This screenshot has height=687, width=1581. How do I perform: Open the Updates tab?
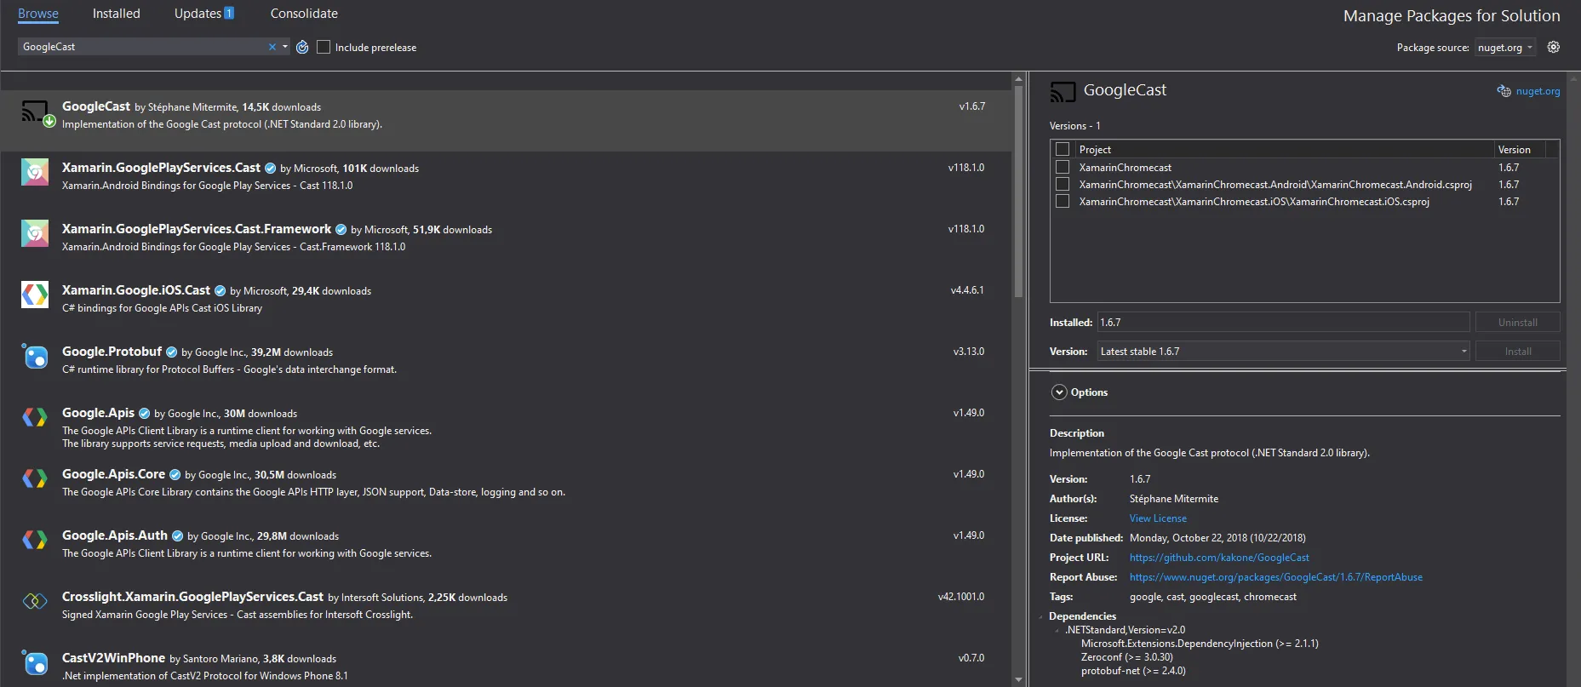204,14
